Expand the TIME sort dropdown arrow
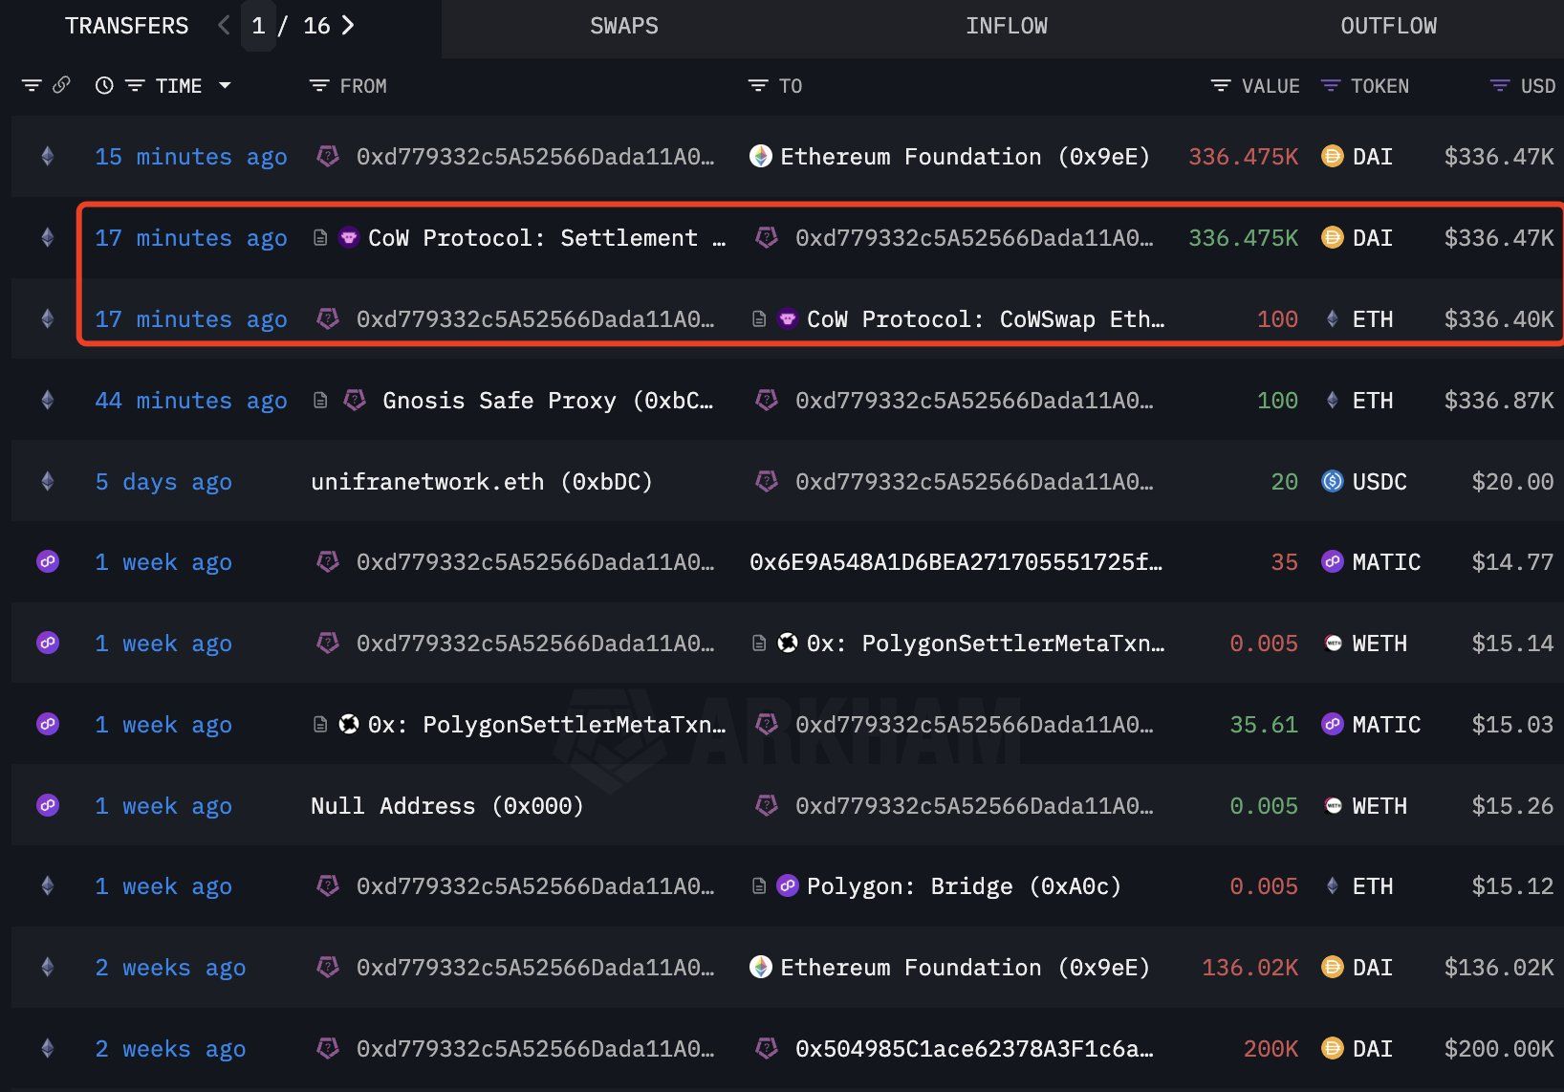This screenshot has height=1092, width=1564. [x=225, y=86]
